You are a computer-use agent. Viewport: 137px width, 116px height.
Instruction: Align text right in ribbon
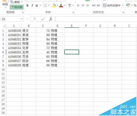tap(87, 6)
